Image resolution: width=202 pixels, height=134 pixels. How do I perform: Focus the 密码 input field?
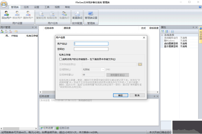tap(91, 49)
